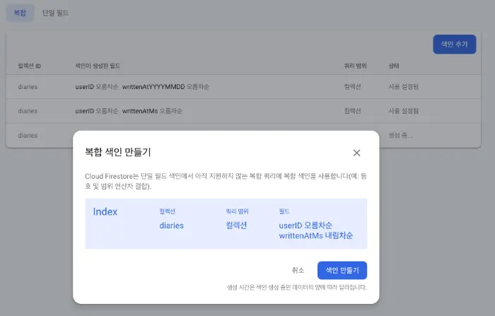
Task: Click the 컬렉션 ID column header
Action: tap(30, 66)
